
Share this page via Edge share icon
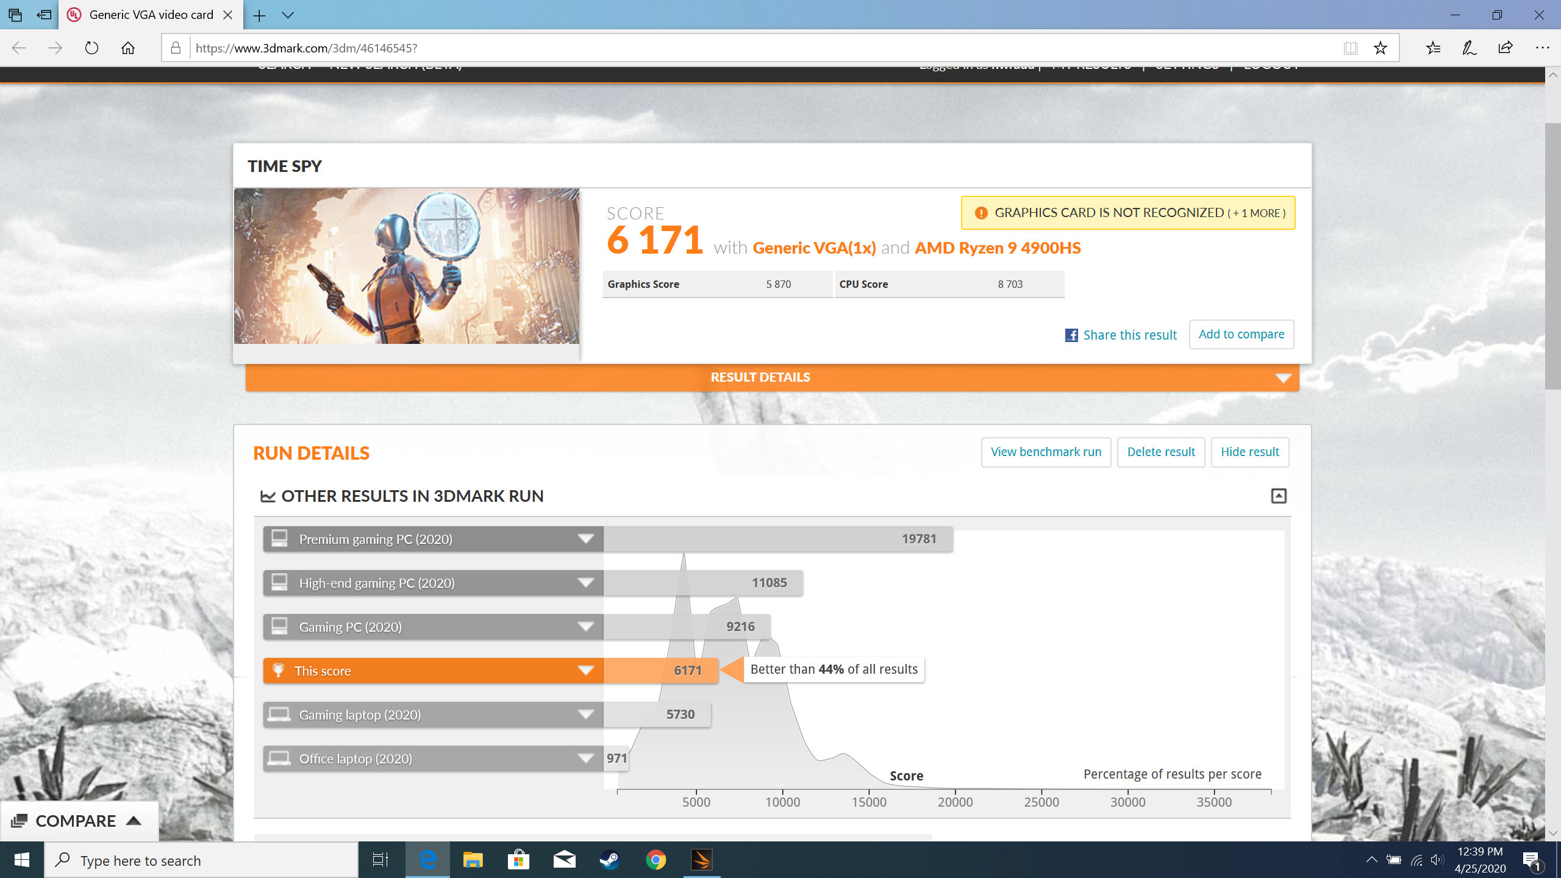1506,48
